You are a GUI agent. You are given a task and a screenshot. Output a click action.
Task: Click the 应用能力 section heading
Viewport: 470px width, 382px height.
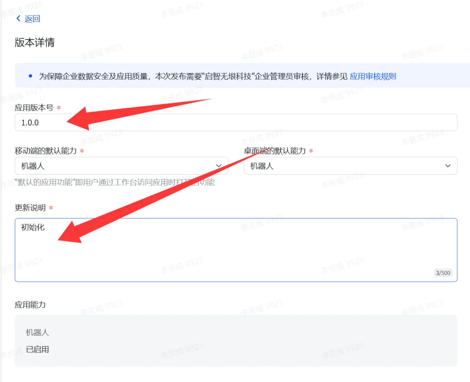coord(30,305)
